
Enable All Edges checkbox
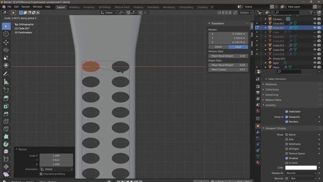point(287,149)
